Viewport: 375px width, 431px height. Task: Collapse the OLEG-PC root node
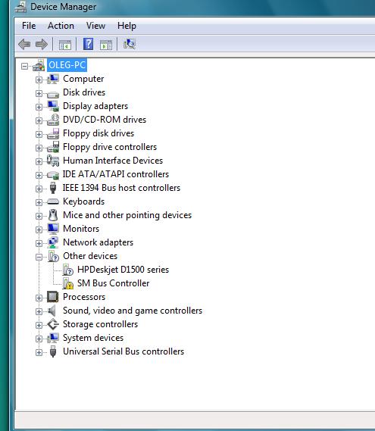(24, 66)
